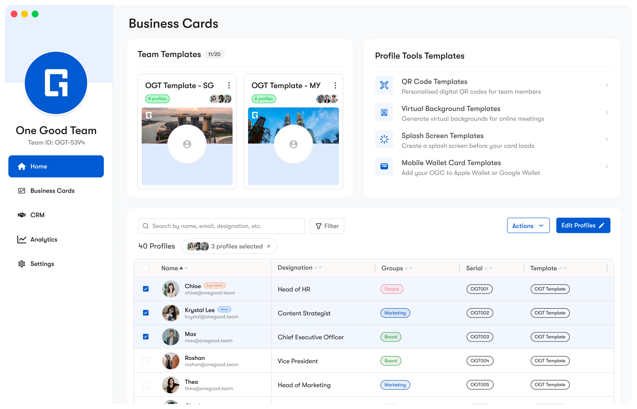Click the search profiles input field
The width and height of the screenshot is (637, 409).
(x=222, y=226)
